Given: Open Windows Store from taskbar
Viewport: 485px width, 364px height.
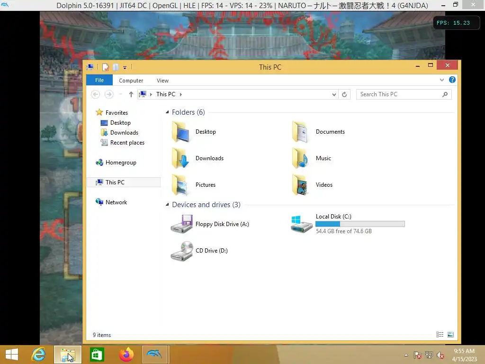Looking at the screenshot, I should pyautogui.click(x=97, y=355).
